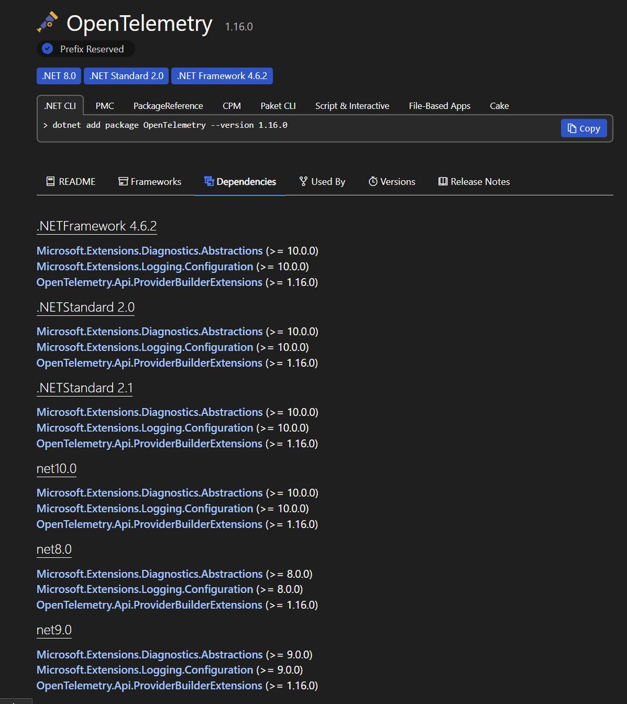Open ProviderBuilderExtensions link under .NETStandard 2.0
The image size is (627, 704).
click(x=150, y=363)
